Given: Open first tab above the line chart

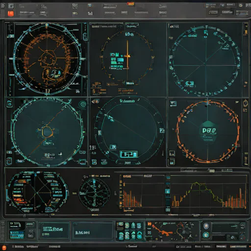Looking at the screenshot, I should 187,170.
